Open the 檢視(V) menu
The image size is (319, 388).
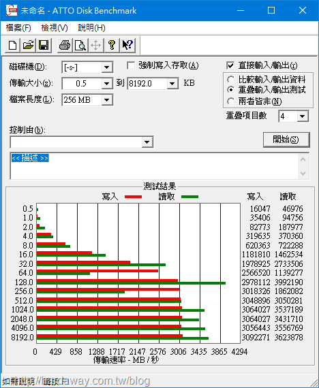[x=55, y=28]
